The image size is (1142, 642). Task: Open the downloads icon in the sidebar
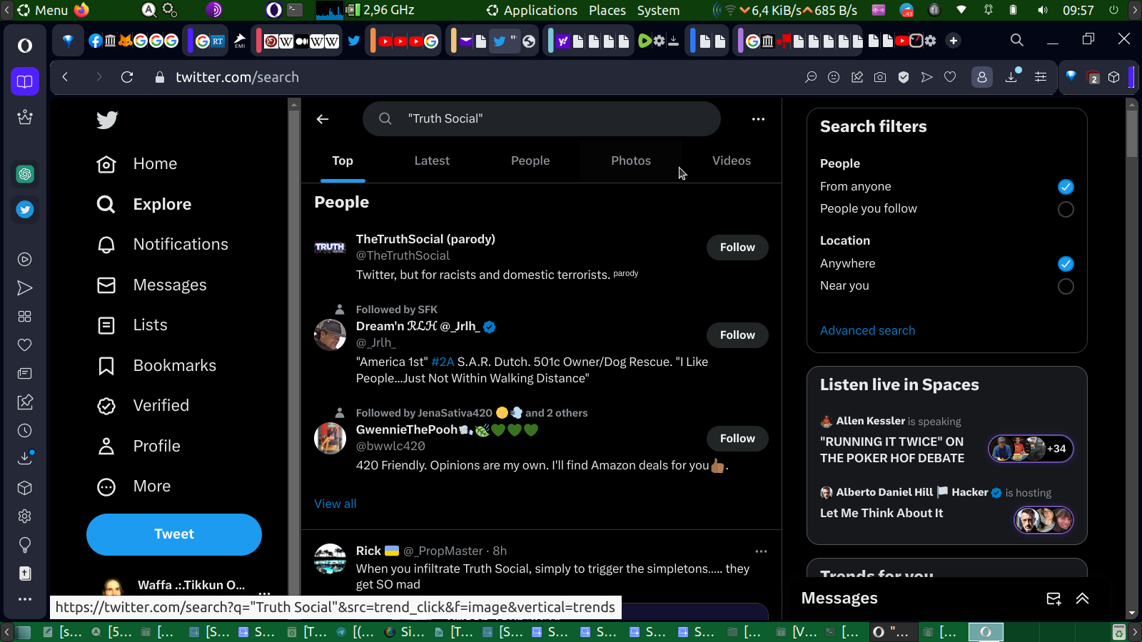[x=25, y=458]
